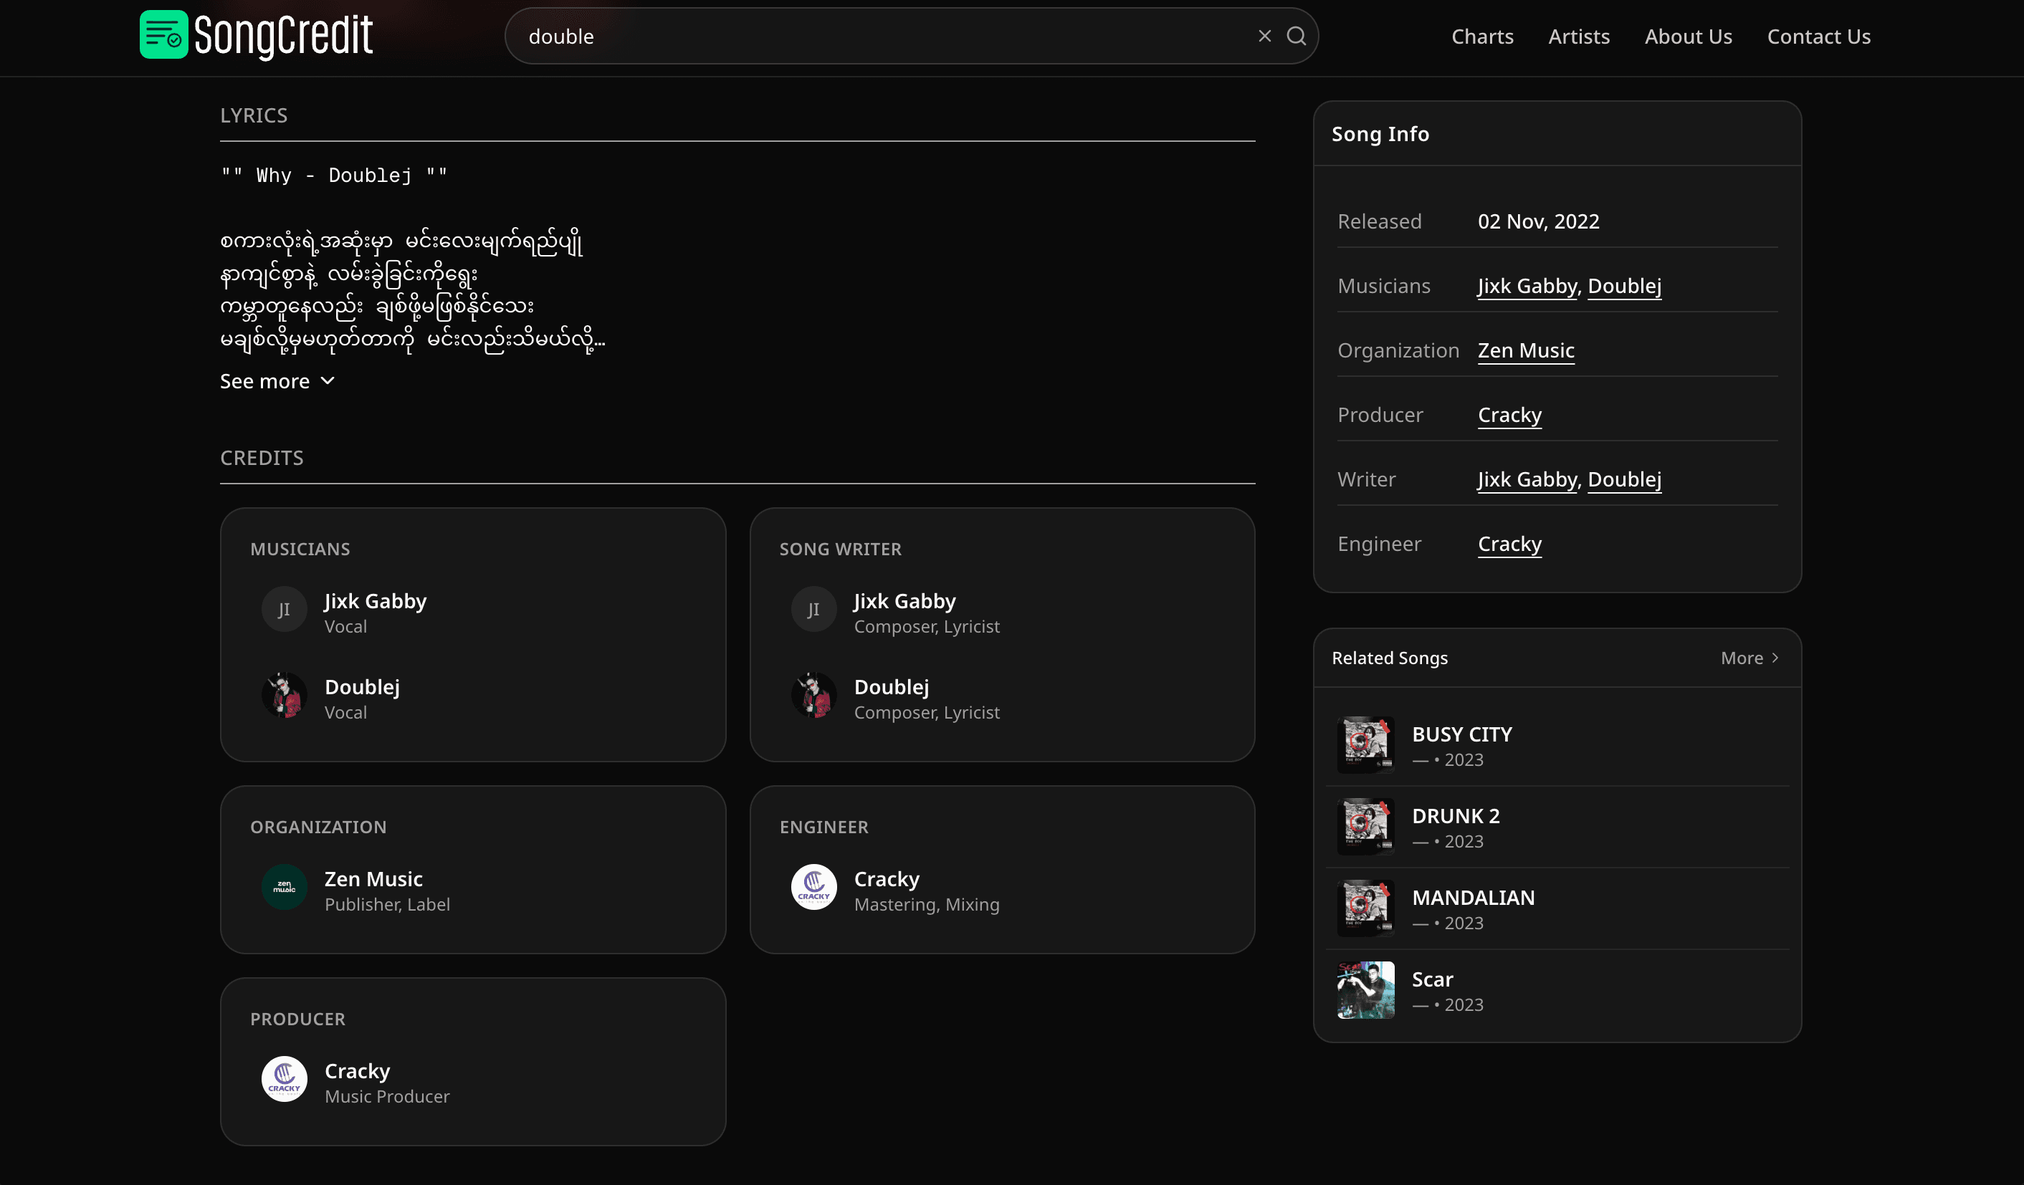Screen dimensions: 2024x1185
Task: Open Cracky in Engineer card
Action: tap(887, 878)
